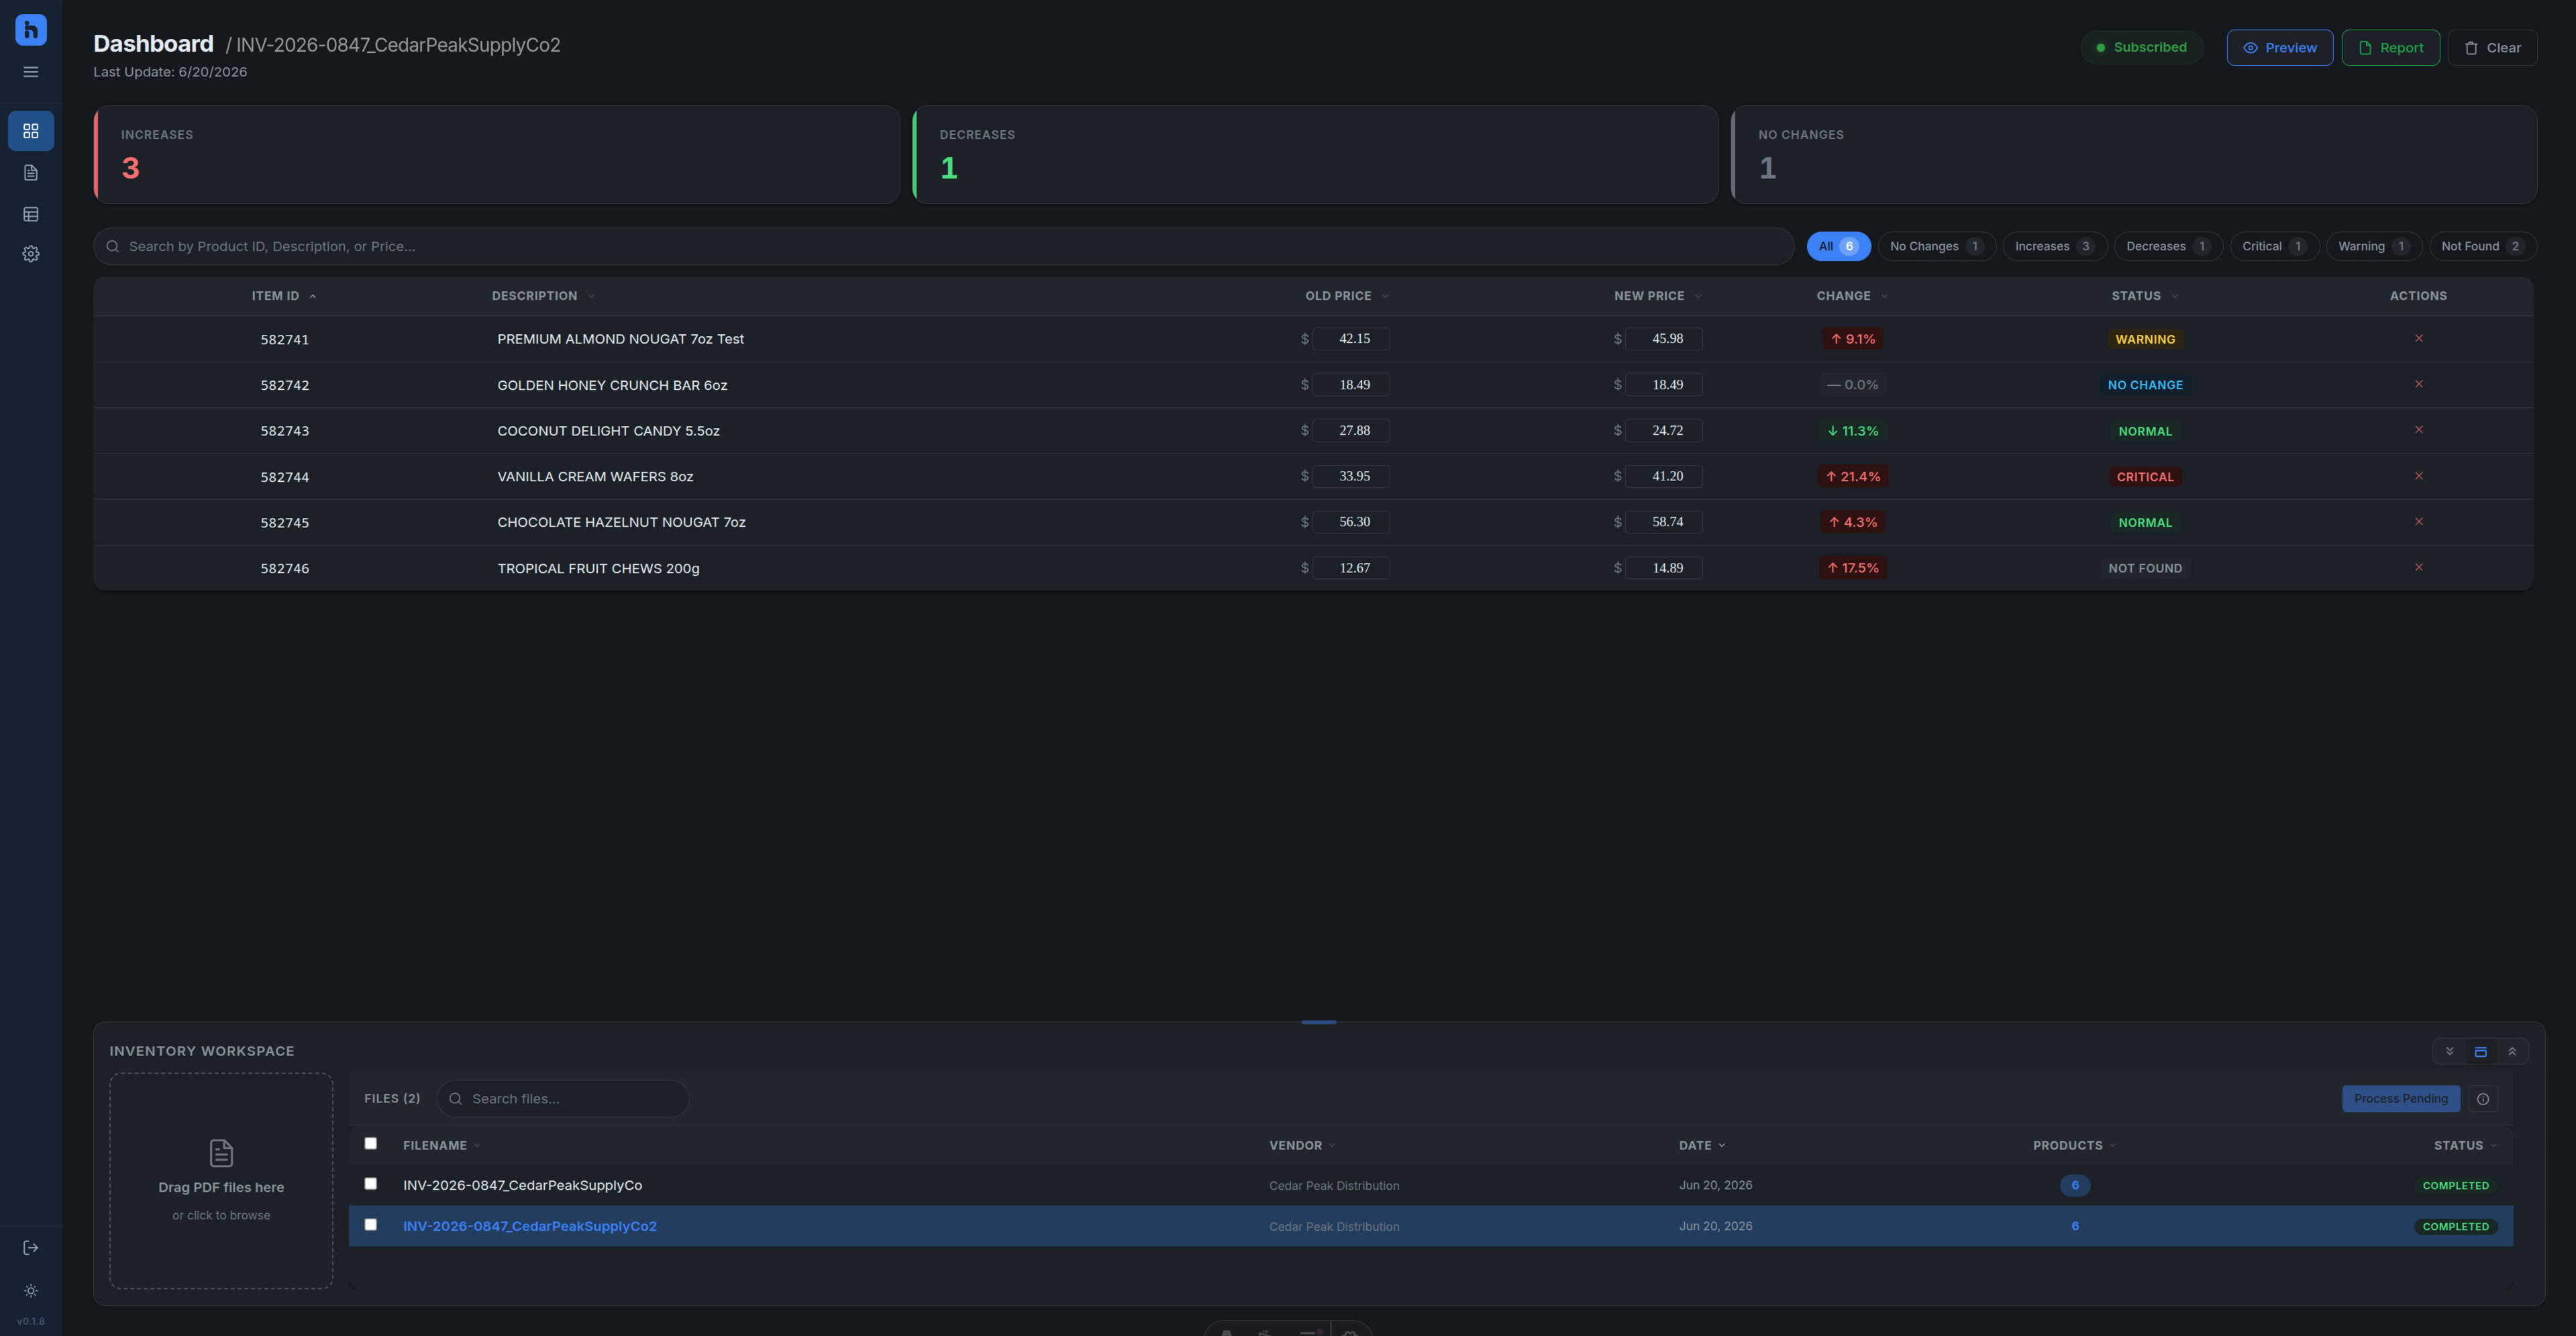
Task: Click the Increases summary card
Action: point(497,155)
